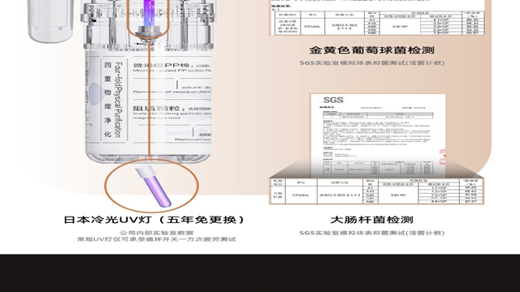Click the SGS logo on the report
This screenshot has width=520, height=292.
pos(333,100)
